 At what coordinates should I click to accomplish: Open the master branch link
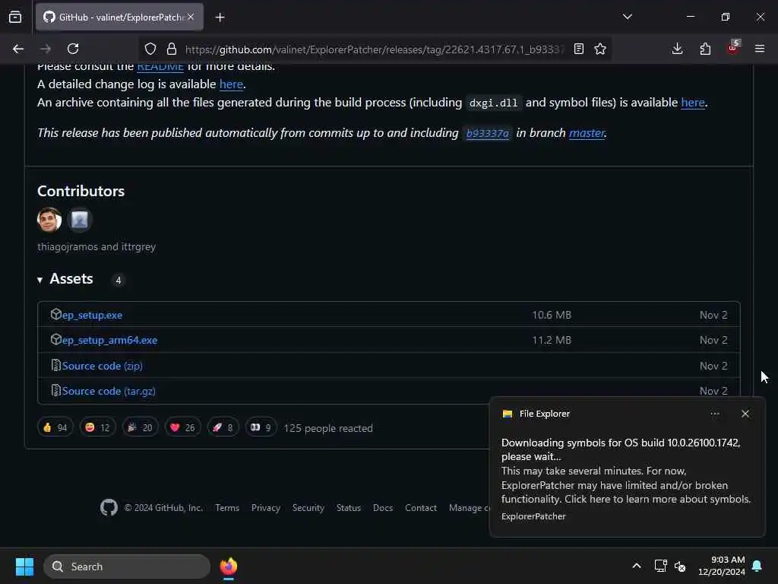pos(587,132)
